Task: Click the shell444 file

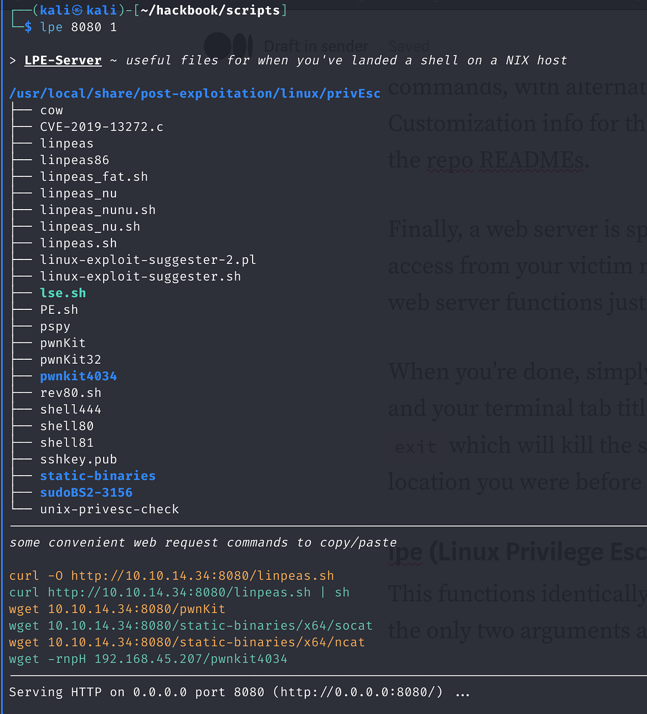Action: click(71, 410)
